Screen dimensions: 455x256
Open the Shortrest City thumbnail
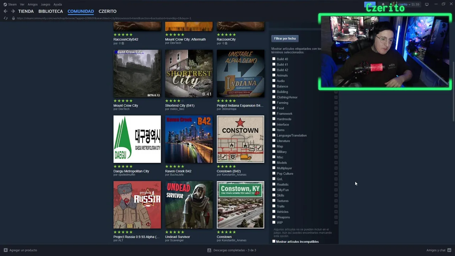tap(189, 74)
